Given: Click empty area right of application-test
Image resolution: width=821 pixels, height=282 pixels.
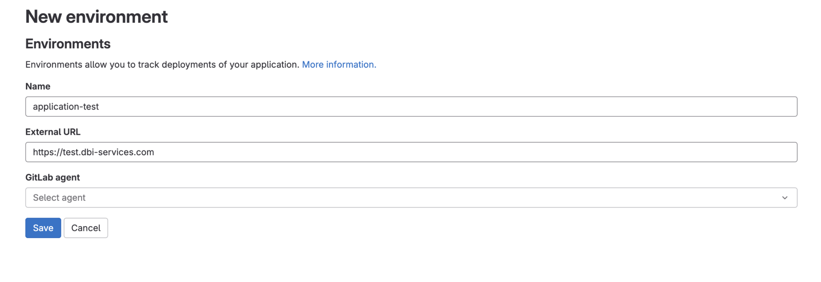Looking at the screenshot, I should 441,106.
